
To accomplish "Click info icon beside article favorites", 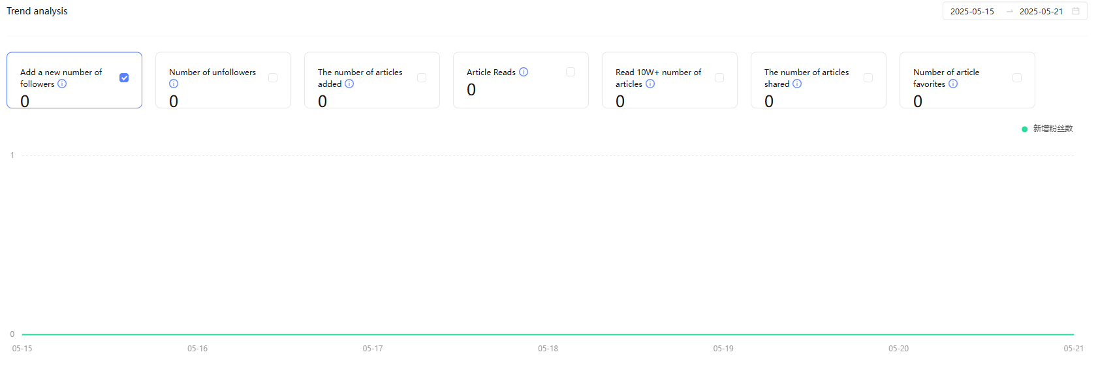I will coord(953,84).
